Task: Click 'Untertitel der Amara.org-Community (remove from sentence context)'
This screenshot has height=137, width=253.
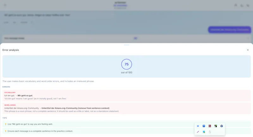Action: pos(75,108)
